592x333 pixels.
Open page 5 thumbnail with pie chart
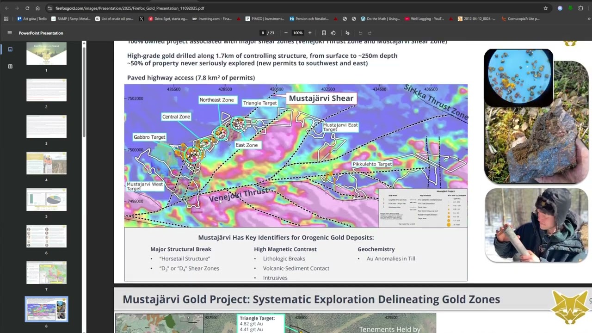[46, 200]
